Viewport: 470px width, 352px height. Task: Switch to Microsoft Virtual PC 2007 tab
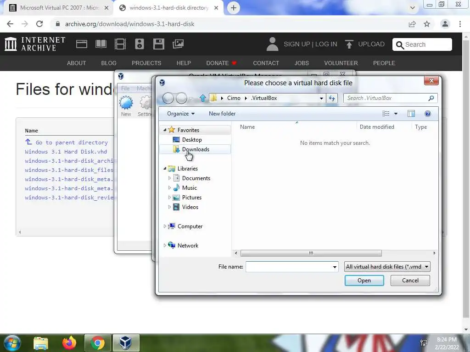[x=58, y=8]
